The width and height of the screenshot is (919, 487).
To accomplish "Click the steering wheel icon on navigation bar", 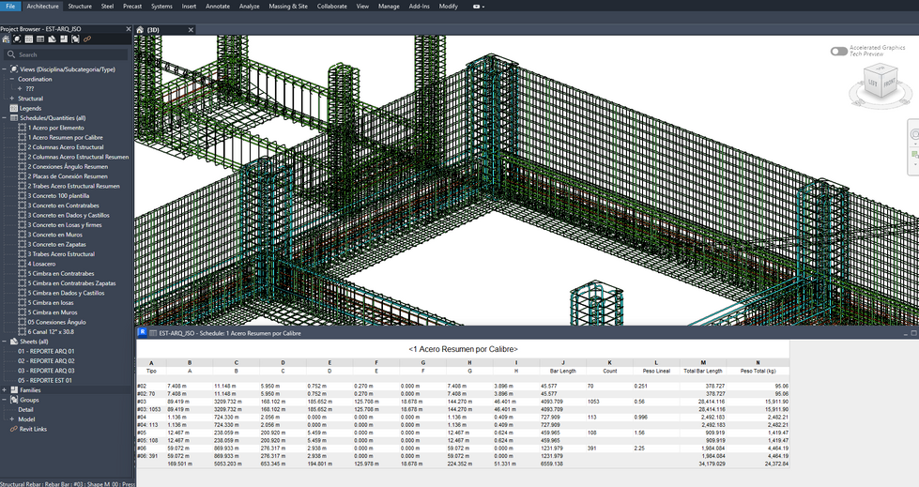I will [914, 134].
